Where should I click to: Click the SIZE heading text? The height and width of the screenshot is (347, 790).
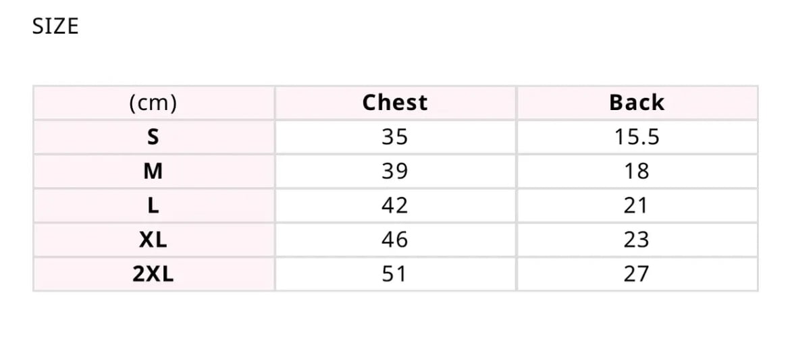pos(55,26)
